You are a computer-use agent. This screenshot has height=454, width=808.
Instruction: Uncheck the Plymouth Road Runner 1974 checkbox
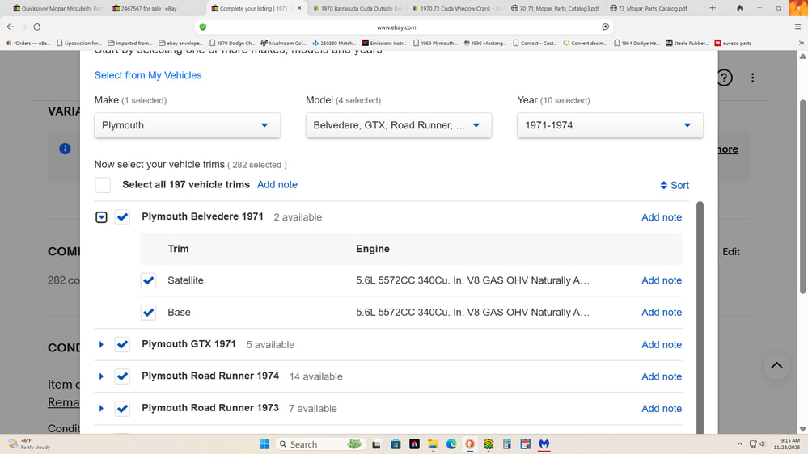122,376
